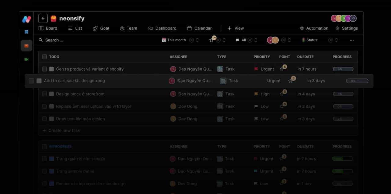This screenshot has height=194, width=391.
Task: Open the This month date filter dropdown
Action: click(174, 40)
